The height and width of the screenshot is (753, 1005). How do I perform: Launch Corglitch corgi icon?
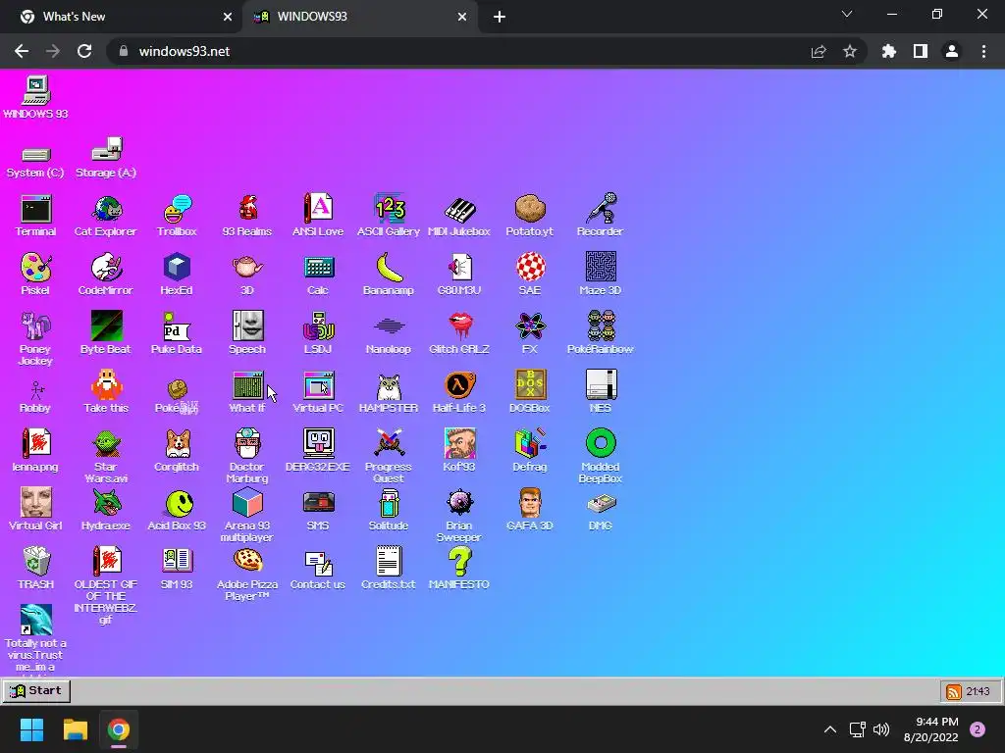(177, 444)
